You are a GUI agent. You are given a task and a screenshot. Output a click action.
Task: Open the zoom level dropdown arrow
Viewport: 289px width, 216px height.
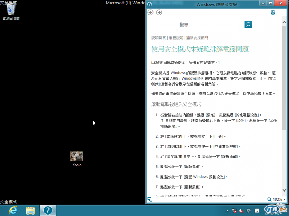tap(285, 199)
